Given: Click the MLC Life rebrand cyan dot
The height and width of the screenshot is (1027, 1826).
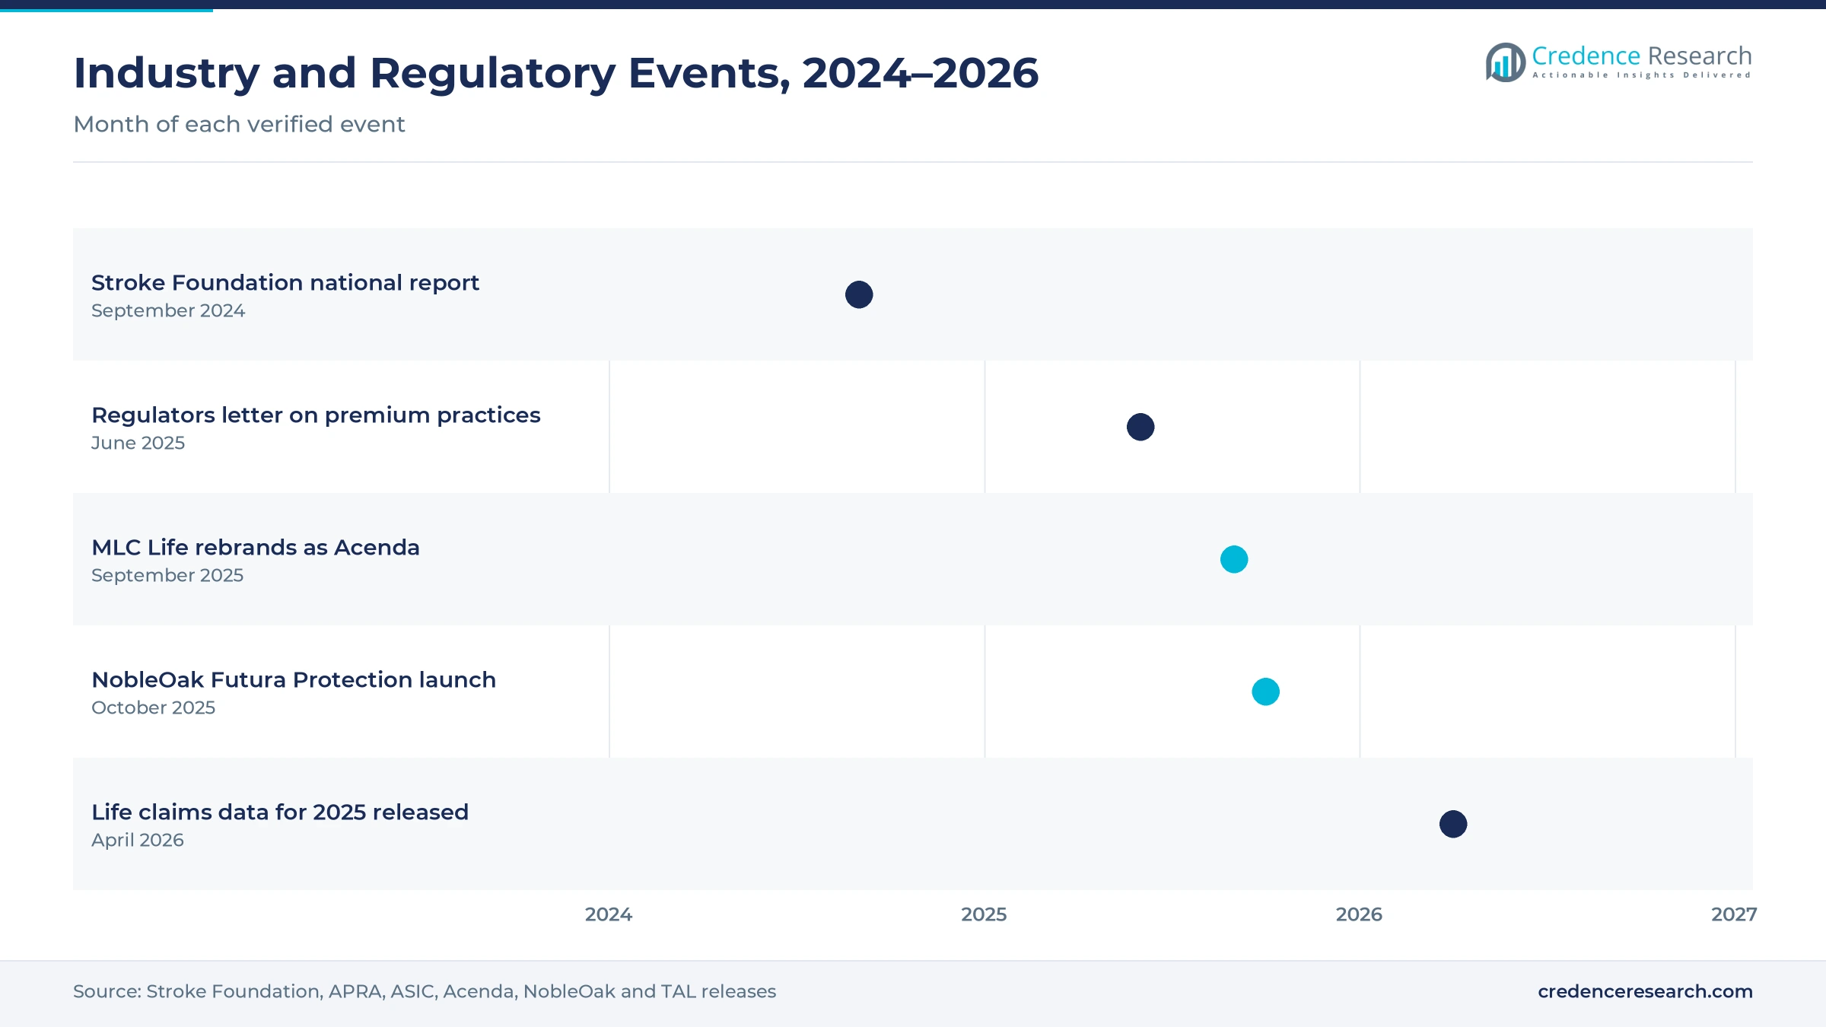Looking at the screenshot, I should coord(1234,559).
